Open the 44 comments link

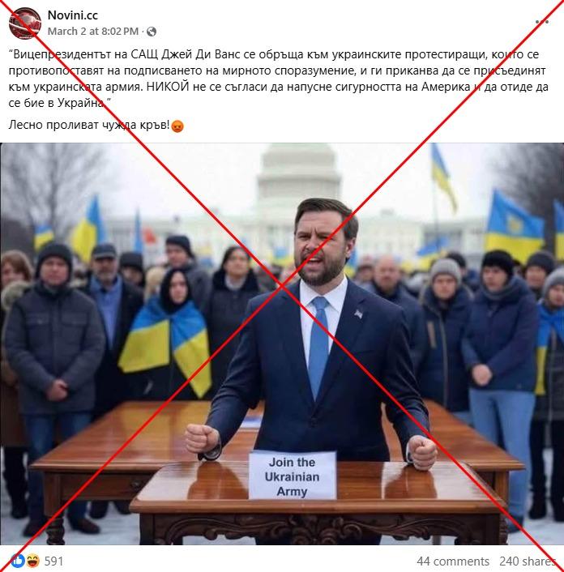coord(453,561)
